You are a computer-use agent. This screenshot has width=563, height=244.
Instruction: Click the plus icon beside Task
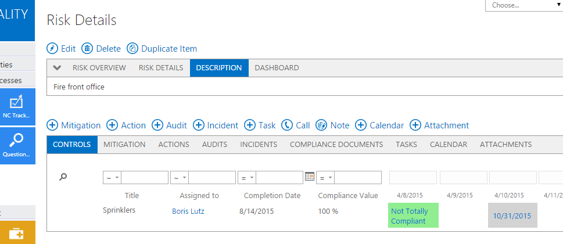click(250, 125)
